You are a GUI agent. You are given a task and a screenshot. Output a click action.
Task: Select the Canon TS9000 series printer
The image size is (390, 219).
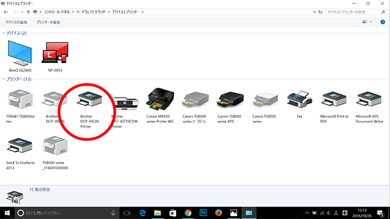[264, 107]
